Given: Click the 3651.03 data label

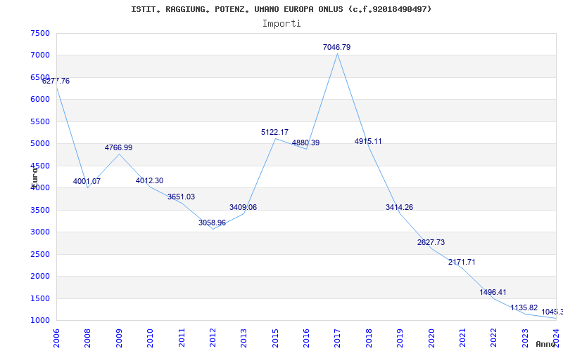Looking at the screenshot, I should pos(182,197).
